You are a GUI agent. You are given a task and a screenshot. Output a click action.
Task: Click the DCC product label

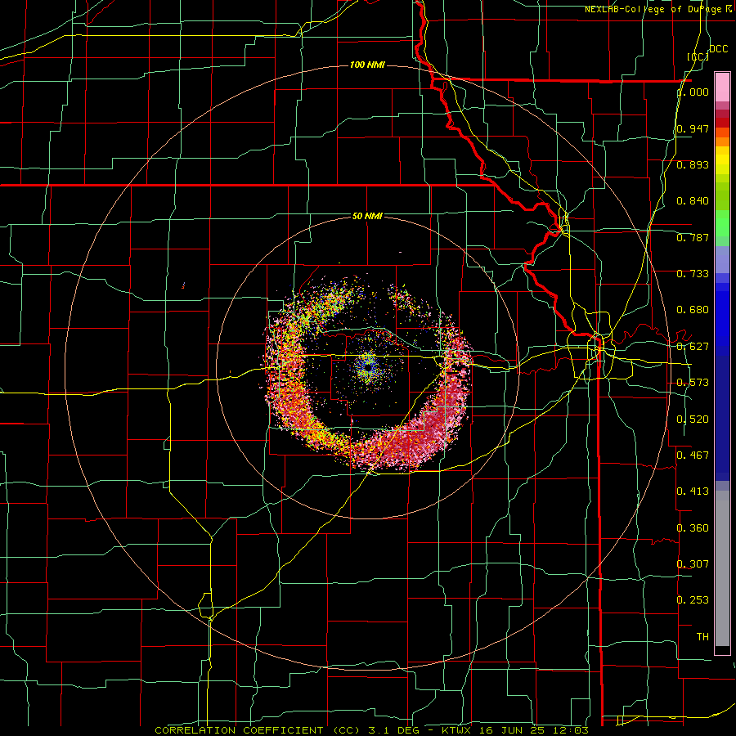(x=718, y=49)
